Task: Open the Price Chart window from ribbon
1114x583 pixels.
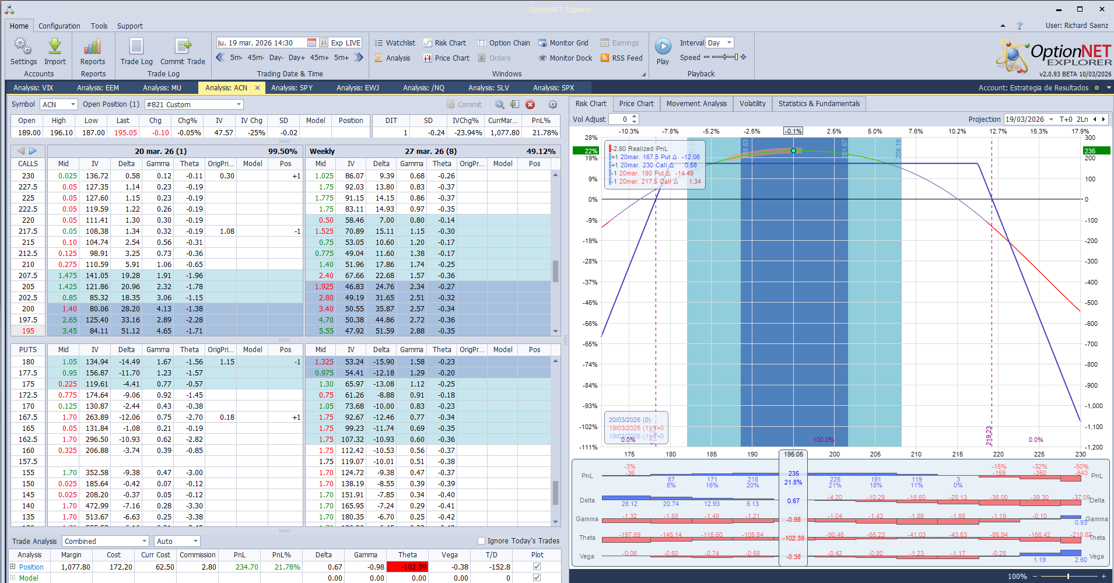Action: (446, 58)
